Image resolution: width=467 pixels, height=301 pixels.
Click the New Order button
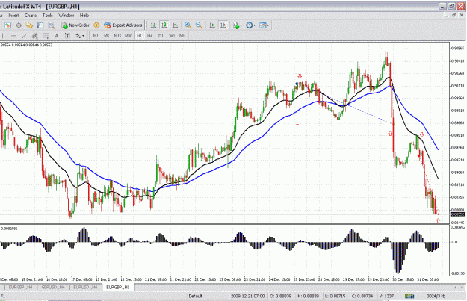coord(75,25)
